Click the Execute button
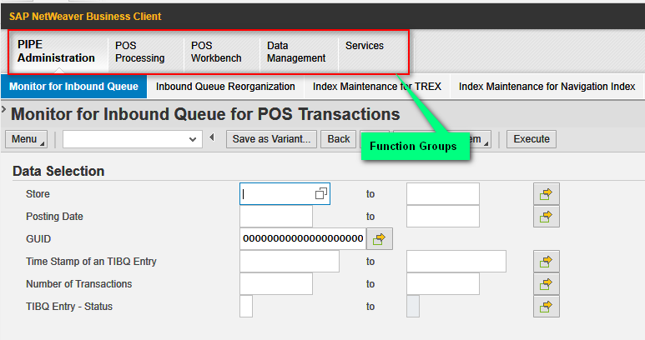 click(532, 139)
